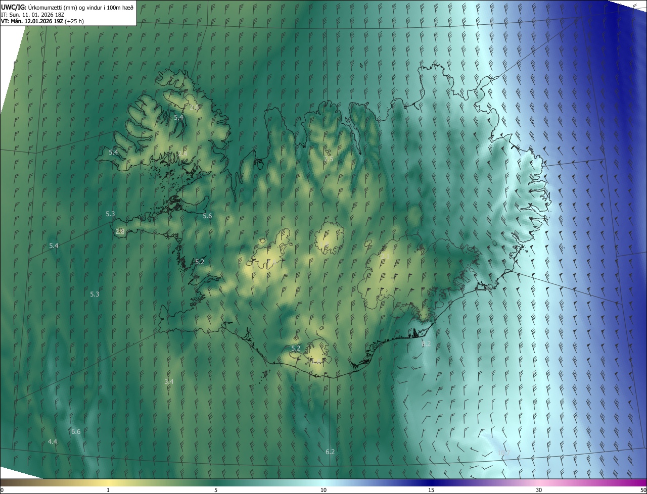This screenshot has width=647, height=494.
Task: Click the map value label "5.6"
Action: tap(207, 216)
